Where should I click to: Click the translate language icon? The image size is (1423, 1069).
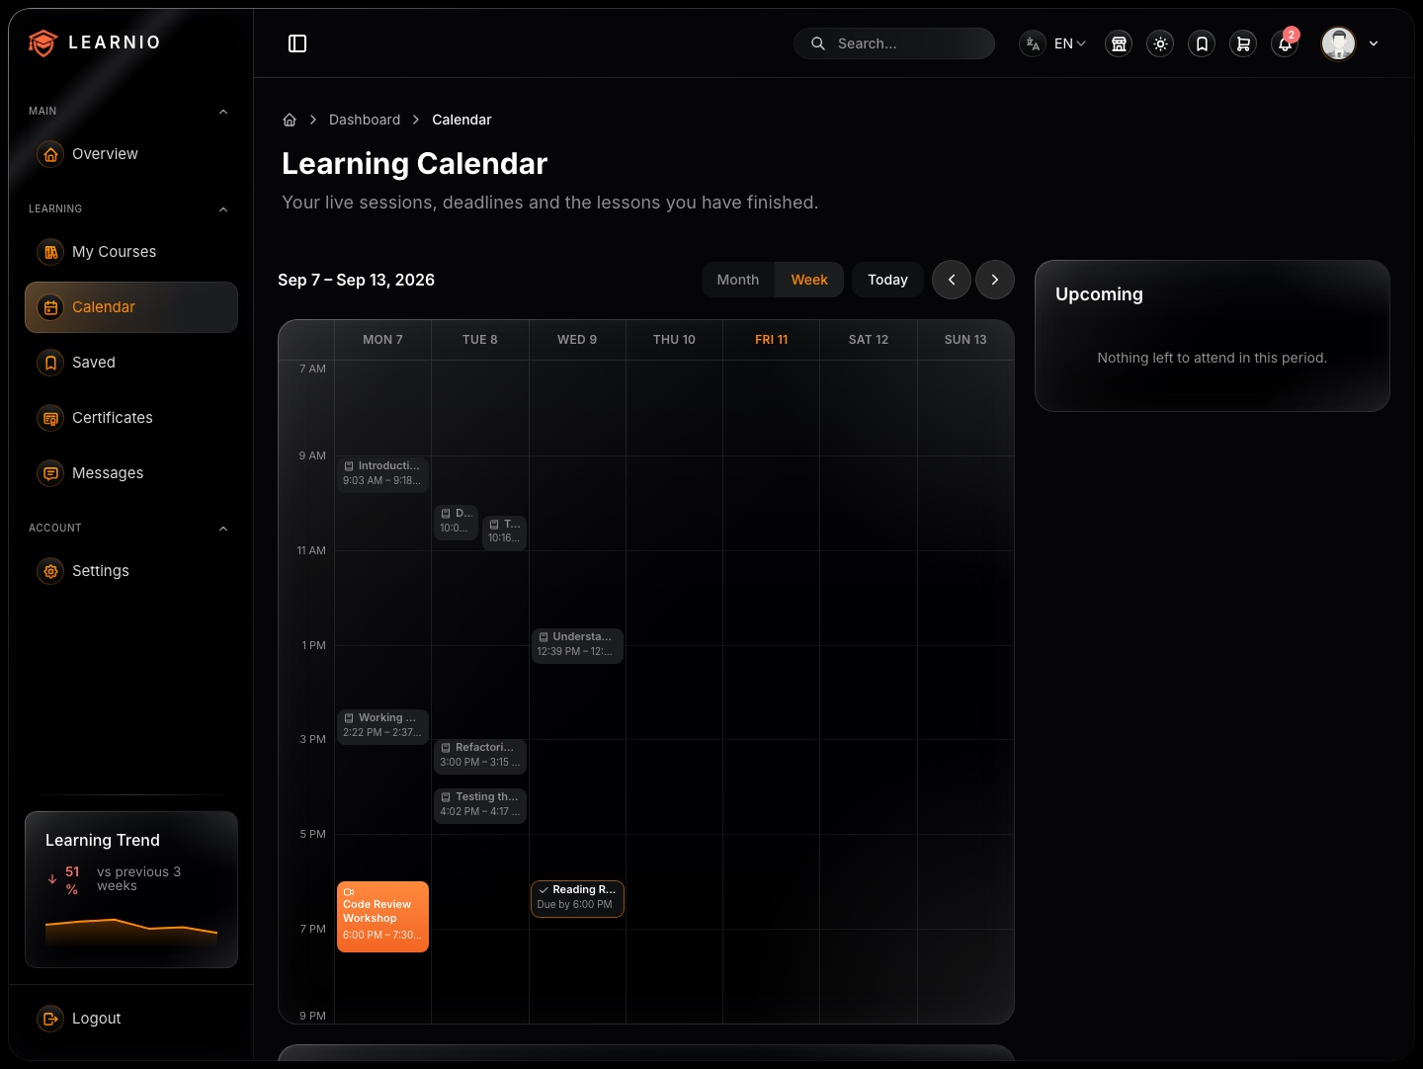1033,43
